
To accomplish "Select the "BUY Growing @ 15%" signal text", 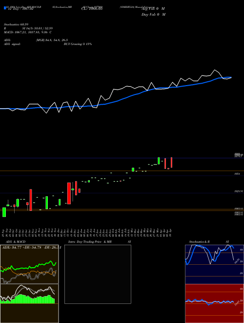I will point(78,44).
